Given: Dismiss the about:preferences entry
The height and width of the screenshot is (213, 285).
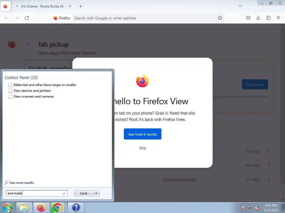Looking at the screenshot, I should (x=269, y=179).
